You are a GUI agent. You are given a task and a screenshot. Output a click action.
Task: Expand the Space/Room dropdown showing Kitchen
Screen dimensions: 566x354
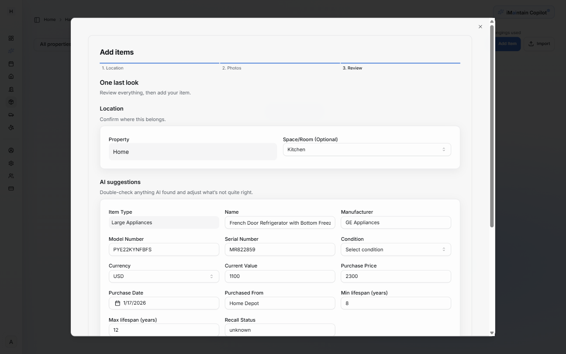click(x=367, y=149)
